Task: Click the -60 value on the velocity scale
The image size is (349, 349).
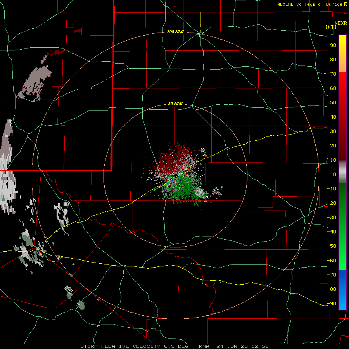Action: (x=332, y=261)
